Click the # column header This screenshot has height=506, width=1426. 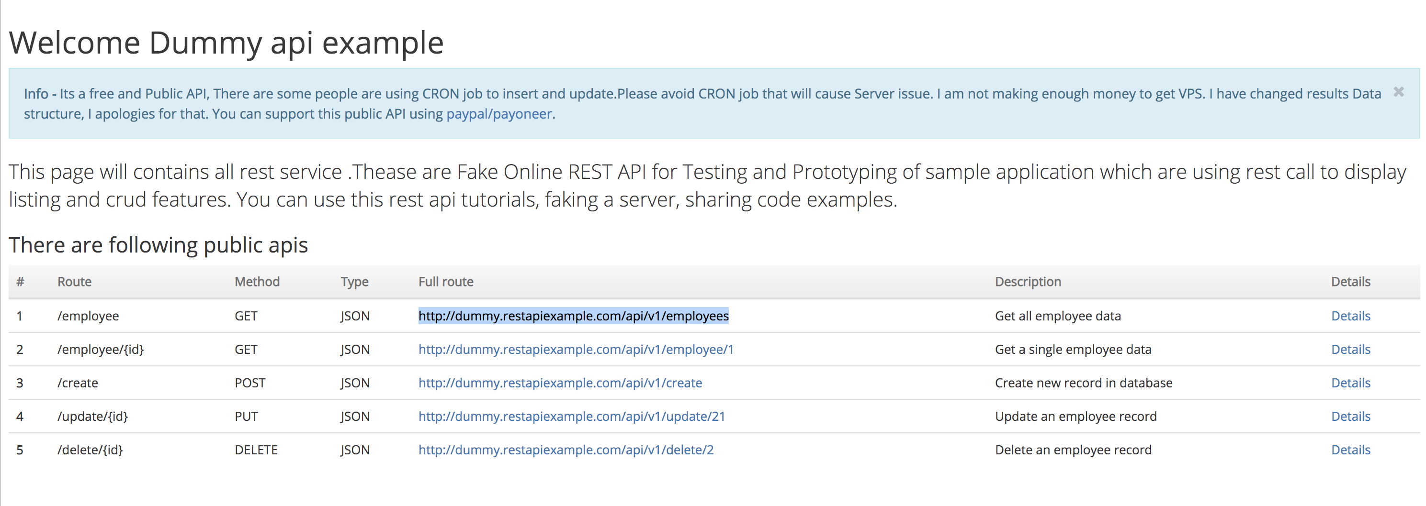[20, 282]
